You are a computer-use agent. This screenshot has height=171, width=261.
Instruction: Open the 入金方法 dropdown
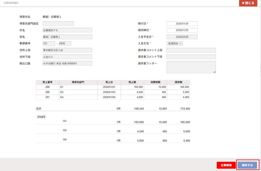[x=175, y=44]
